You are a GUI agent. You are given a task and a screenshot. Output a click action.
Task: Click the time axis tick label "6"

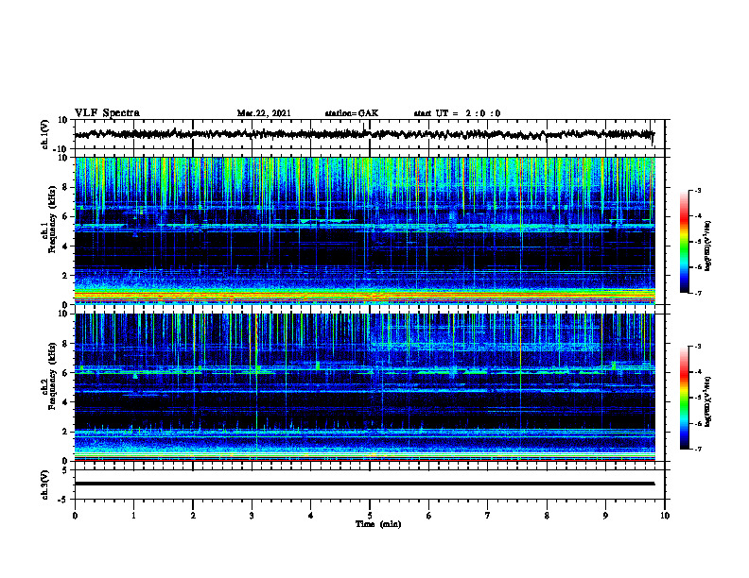coord(429,516)
